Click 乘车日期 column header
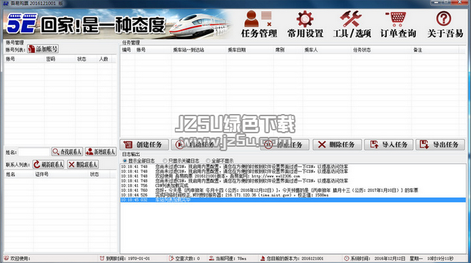 tap(249, 50)
